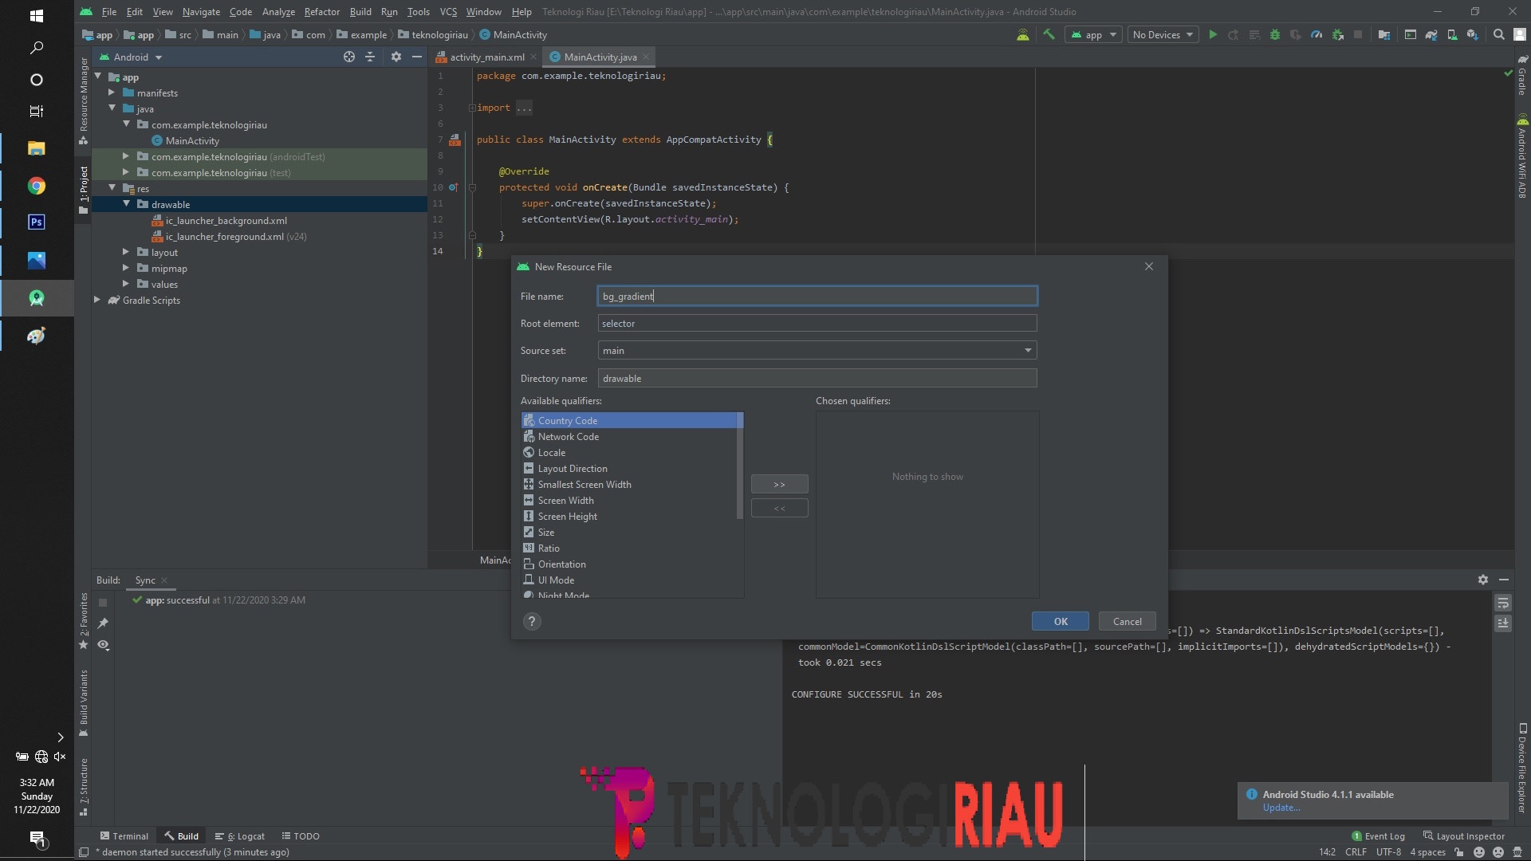Debug the app using the bug icon

[x=1274, y=34]
